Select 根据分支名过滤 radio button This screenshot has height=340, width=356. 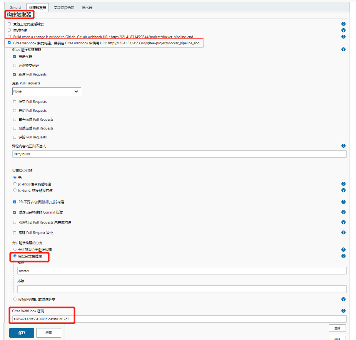15,256
